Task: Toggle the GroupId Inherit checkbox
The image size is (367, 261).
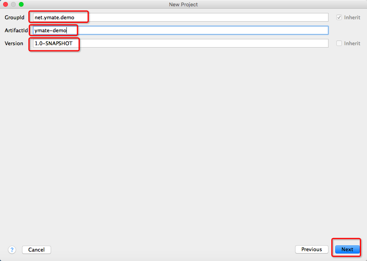Action: [x=339, y=17]
